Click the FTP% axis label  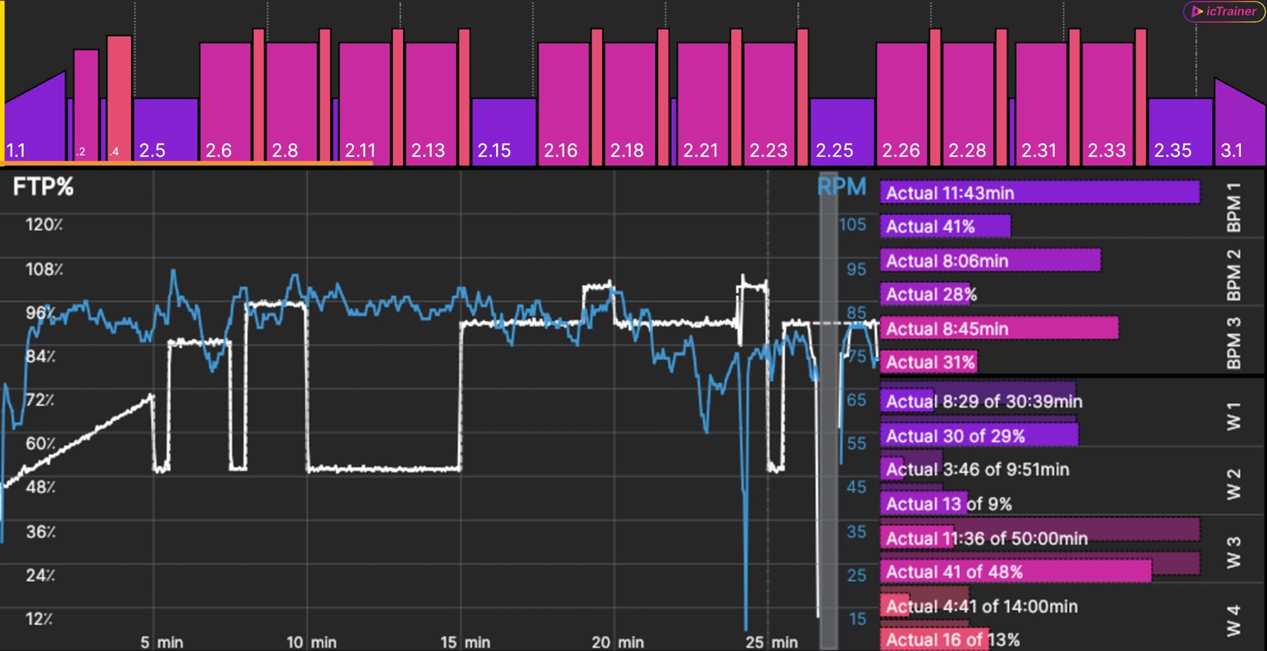click(43, 187)
